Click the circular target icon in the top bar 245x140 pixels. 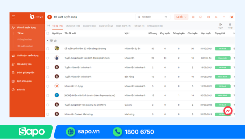209,17
